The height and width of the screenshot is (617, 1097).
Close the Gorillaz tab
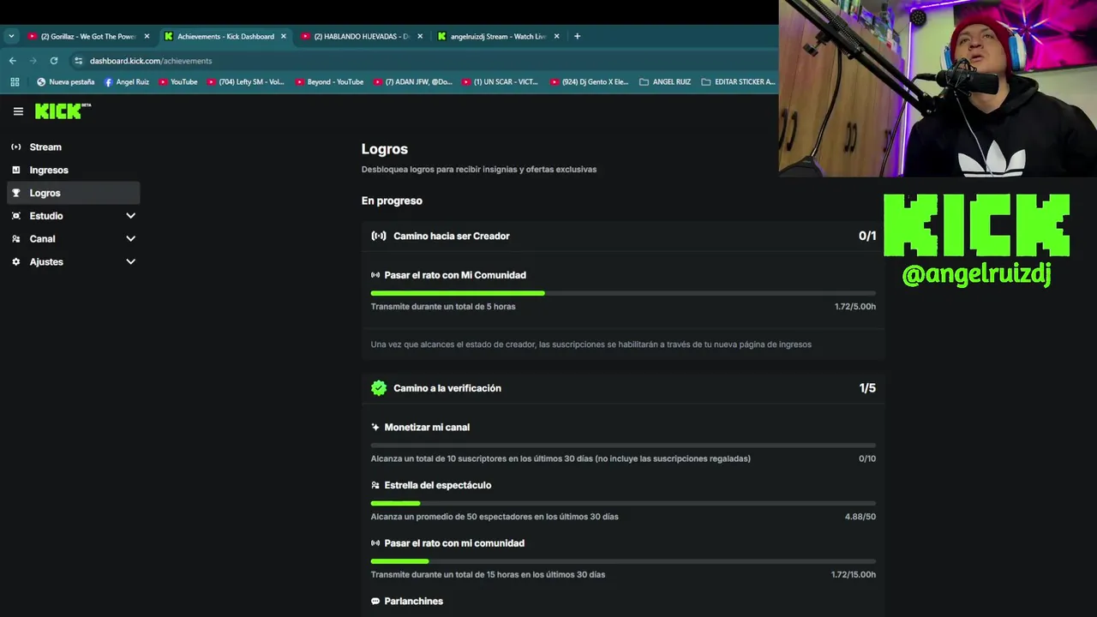click(x=147, y=36)
